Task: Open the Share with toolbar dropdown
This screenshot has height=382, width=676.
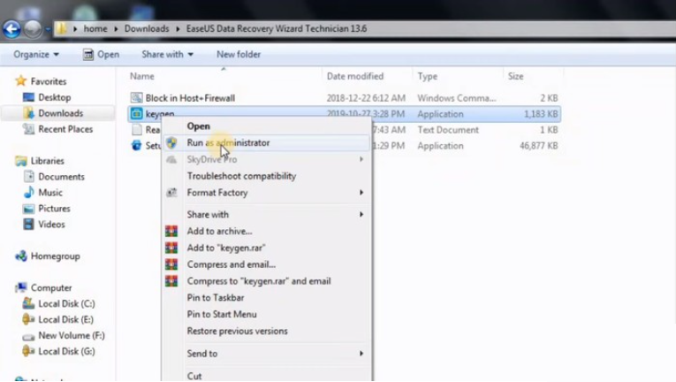Action: point(167,55)
